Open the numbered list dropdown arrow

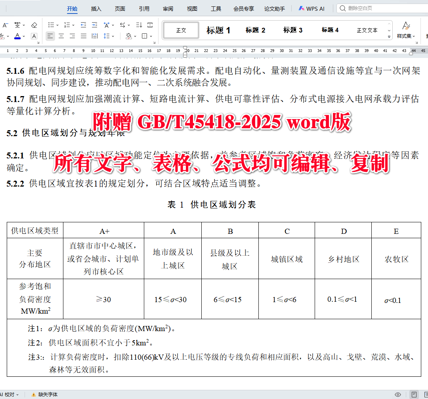(x=73, y=25)
